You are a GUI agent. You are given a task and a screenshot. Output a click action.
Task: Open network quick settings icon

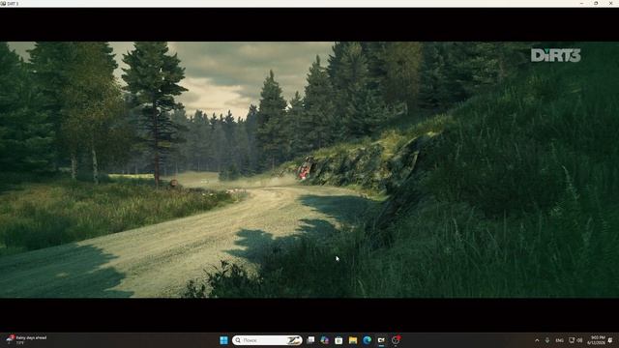[572, 340]
